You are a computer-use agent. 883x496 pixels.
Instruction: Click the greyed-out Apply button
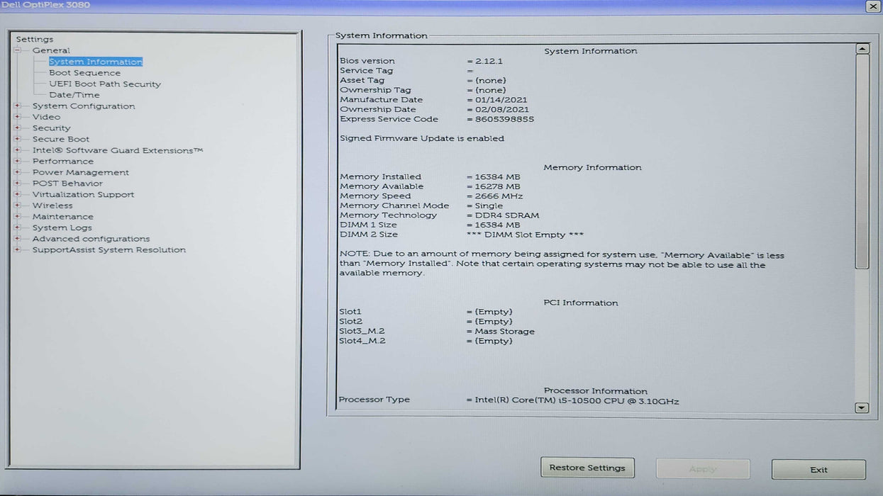tap(703, 469)
